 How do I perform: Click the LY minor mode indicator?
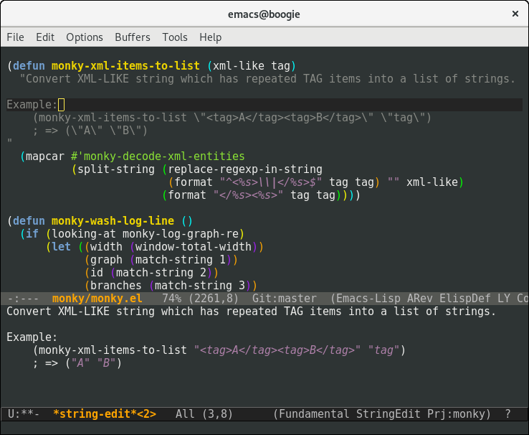tap(504, 299)
